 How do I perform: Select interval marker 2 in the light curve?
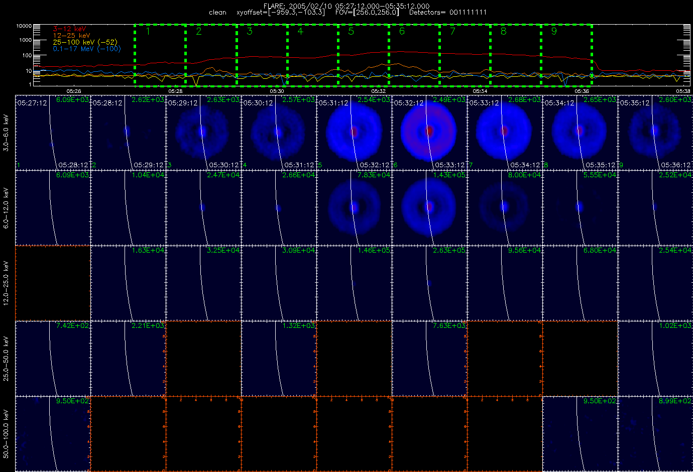[199, 31]
